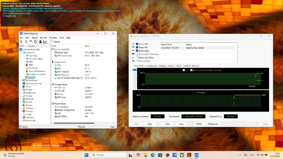The image size is (283, 159).
Task: Enable Stress local disks checkbox
Action: click(137, 58)
